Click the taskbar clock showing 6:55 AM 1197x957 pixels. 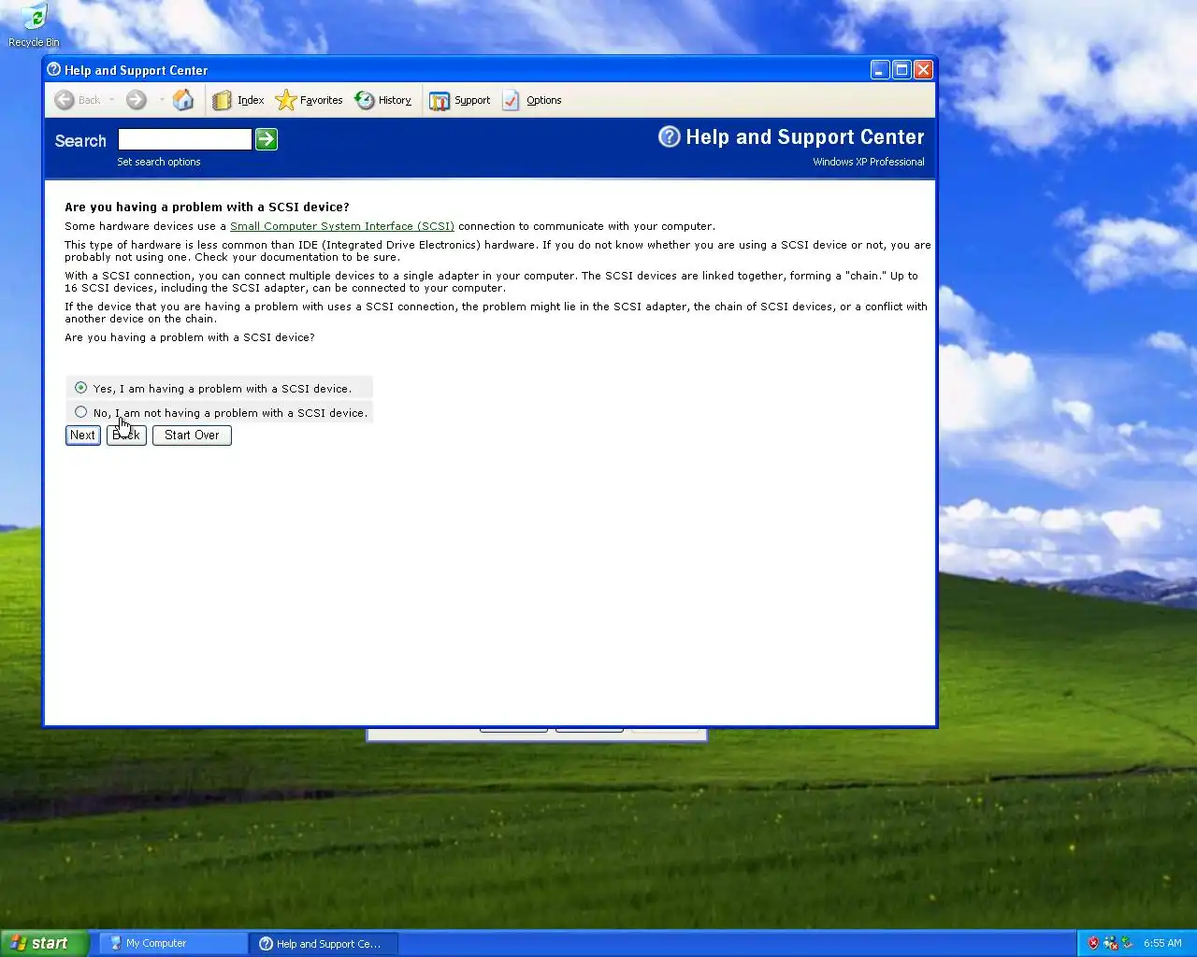(1162, 943)
